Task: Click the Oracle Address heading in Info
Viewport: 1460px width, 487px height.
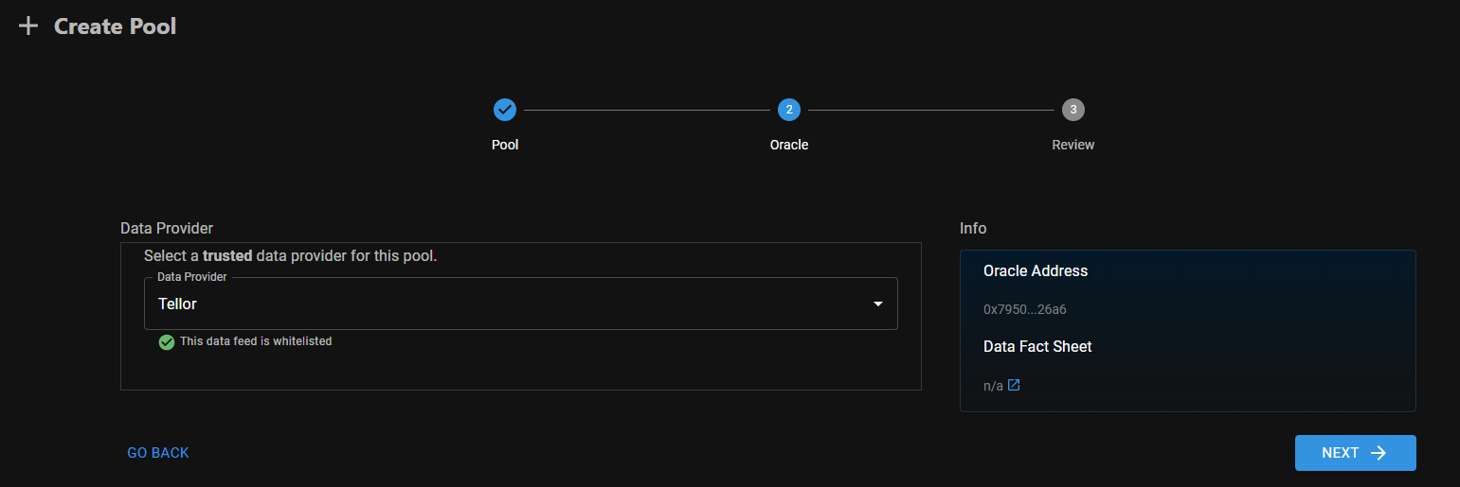Action: 1036,271
